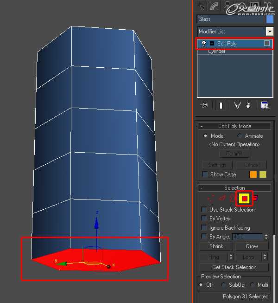Image resolution: width=278 pixels, height=303 pixels.
Task: Open the Modify command panel tab
Action: click(214, 6)
